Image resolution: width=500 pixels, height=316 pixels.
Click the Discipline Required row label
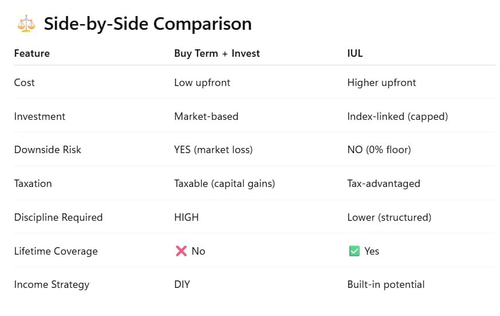(58, 217)
